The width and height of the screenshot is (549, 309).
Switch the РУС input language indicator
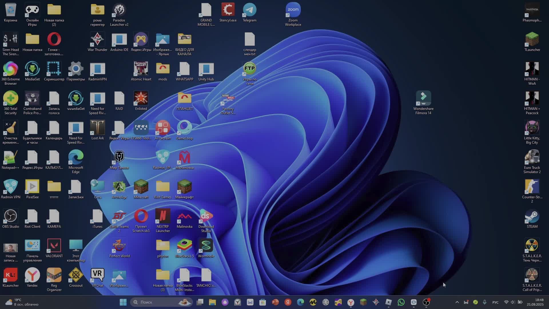(495, 302)
